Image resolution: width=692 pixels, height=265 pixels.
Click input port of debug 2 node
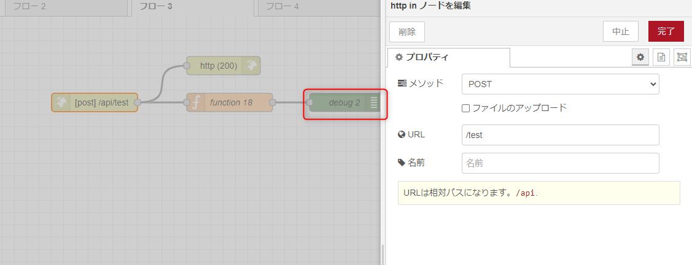tap(309, 102)
